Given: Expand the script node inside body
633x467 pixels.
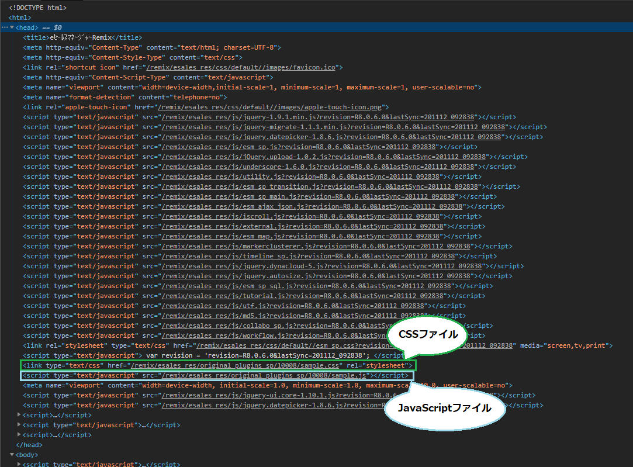Looking at the screenshot, I should (x=19, y=464).
